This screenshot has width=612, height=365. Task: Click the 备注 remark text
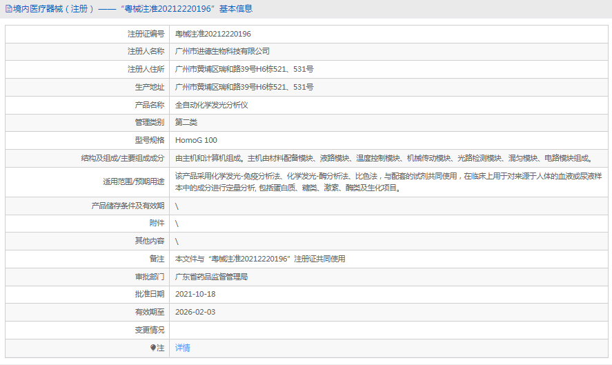(x=260, y=259)
